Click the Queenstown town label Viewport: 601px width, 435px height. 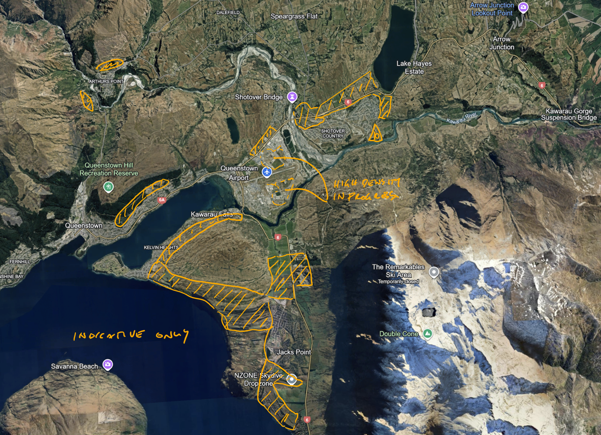pyautogui.click(x=84, y=226)
